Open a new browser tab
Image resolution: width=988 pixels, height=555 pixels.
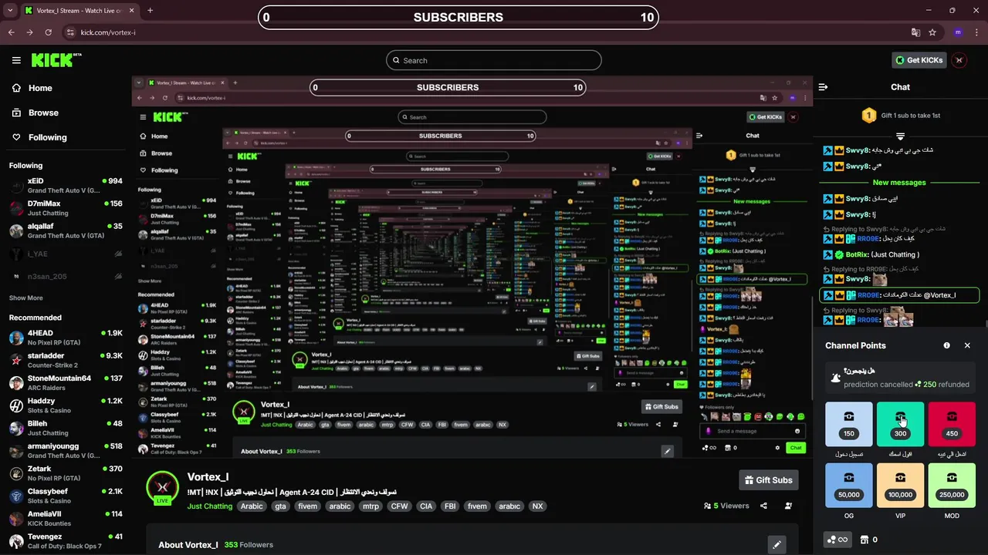tap(150, 11)
